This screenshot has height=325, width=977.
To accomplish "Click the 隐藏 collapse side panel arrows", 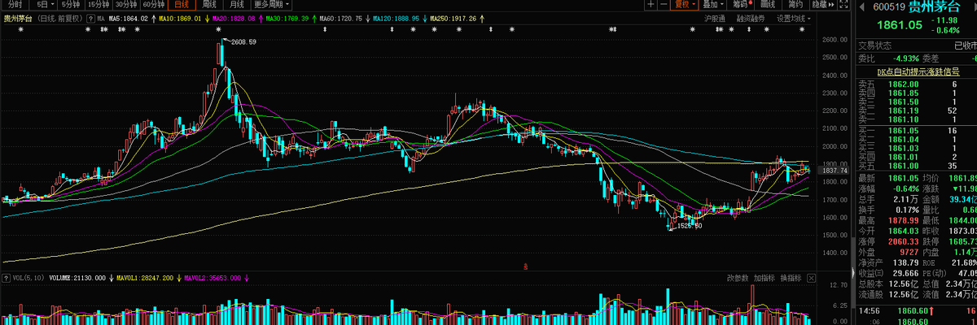I will click(x=825, y=4).
